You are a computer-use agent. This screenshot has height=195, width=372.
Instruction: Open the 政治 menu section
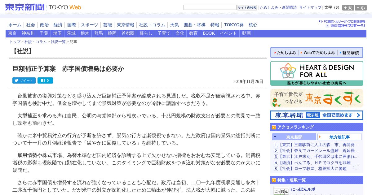44,25
